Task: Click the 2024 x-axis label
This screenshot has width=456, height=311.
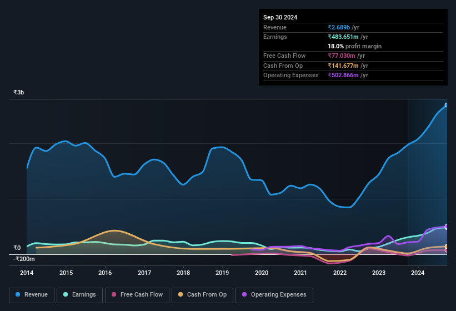Action: 418,273
